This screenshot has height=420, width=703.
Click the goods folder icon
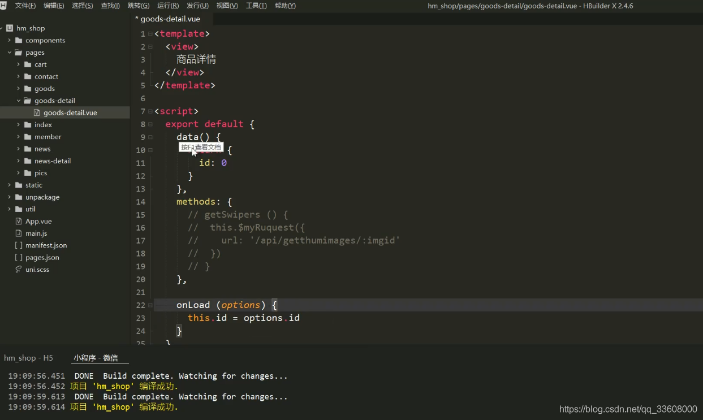(28, 89)
